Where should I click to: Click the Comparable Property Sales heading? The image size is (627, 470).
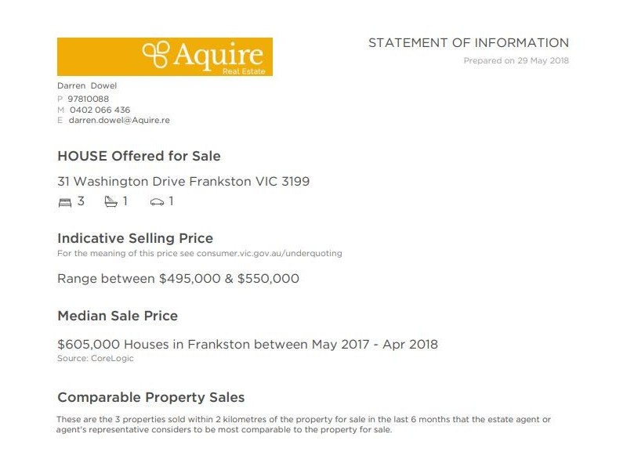150,397
